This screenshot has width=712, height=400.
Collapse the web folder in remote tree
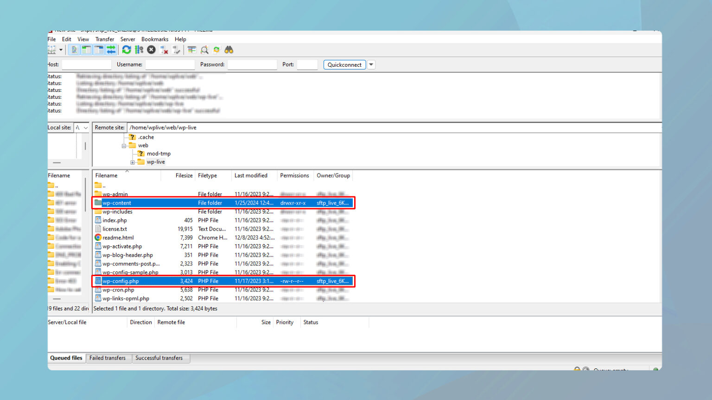pyautogui.click(x=124, y=145)
